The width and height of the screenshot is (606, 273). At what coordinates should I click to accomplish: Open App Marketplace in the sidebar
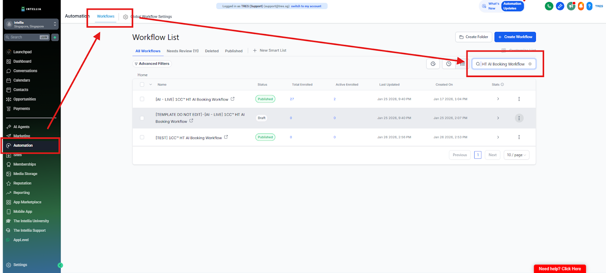click(27, 202)
